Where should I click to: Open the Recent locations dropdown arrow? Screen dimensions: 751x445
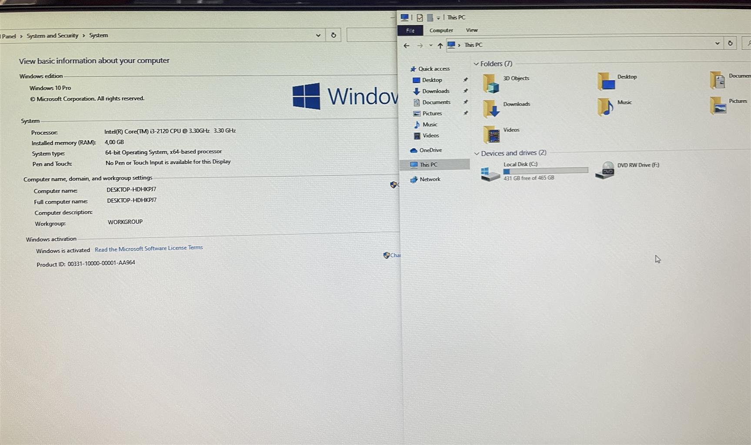pyautogui.click(x=431, y=46)
